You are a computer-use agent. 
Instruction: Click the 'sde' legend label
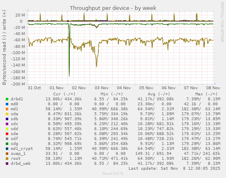[x=14, y=134]
